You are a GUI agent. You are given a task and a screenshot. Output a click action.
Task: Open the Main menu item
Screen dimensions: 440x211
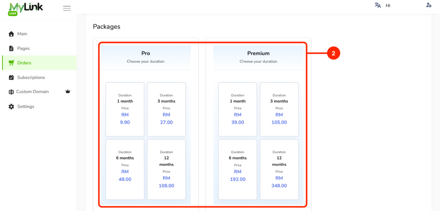click(39, 34)
